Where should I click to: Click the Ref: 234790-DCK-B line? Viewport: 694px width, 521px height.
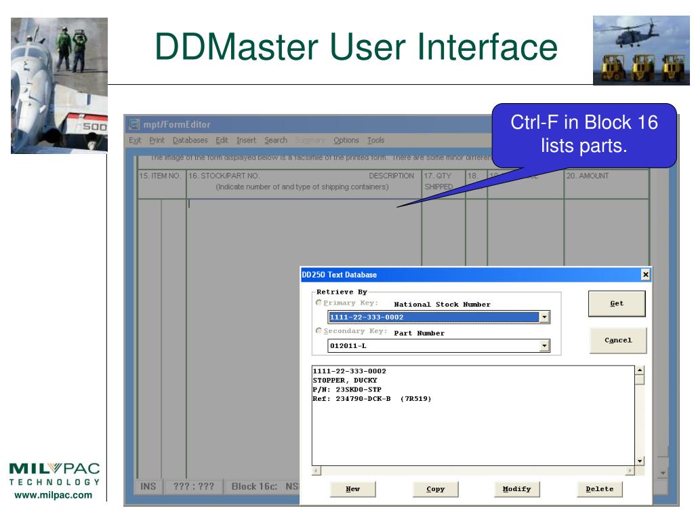[372, 399]
